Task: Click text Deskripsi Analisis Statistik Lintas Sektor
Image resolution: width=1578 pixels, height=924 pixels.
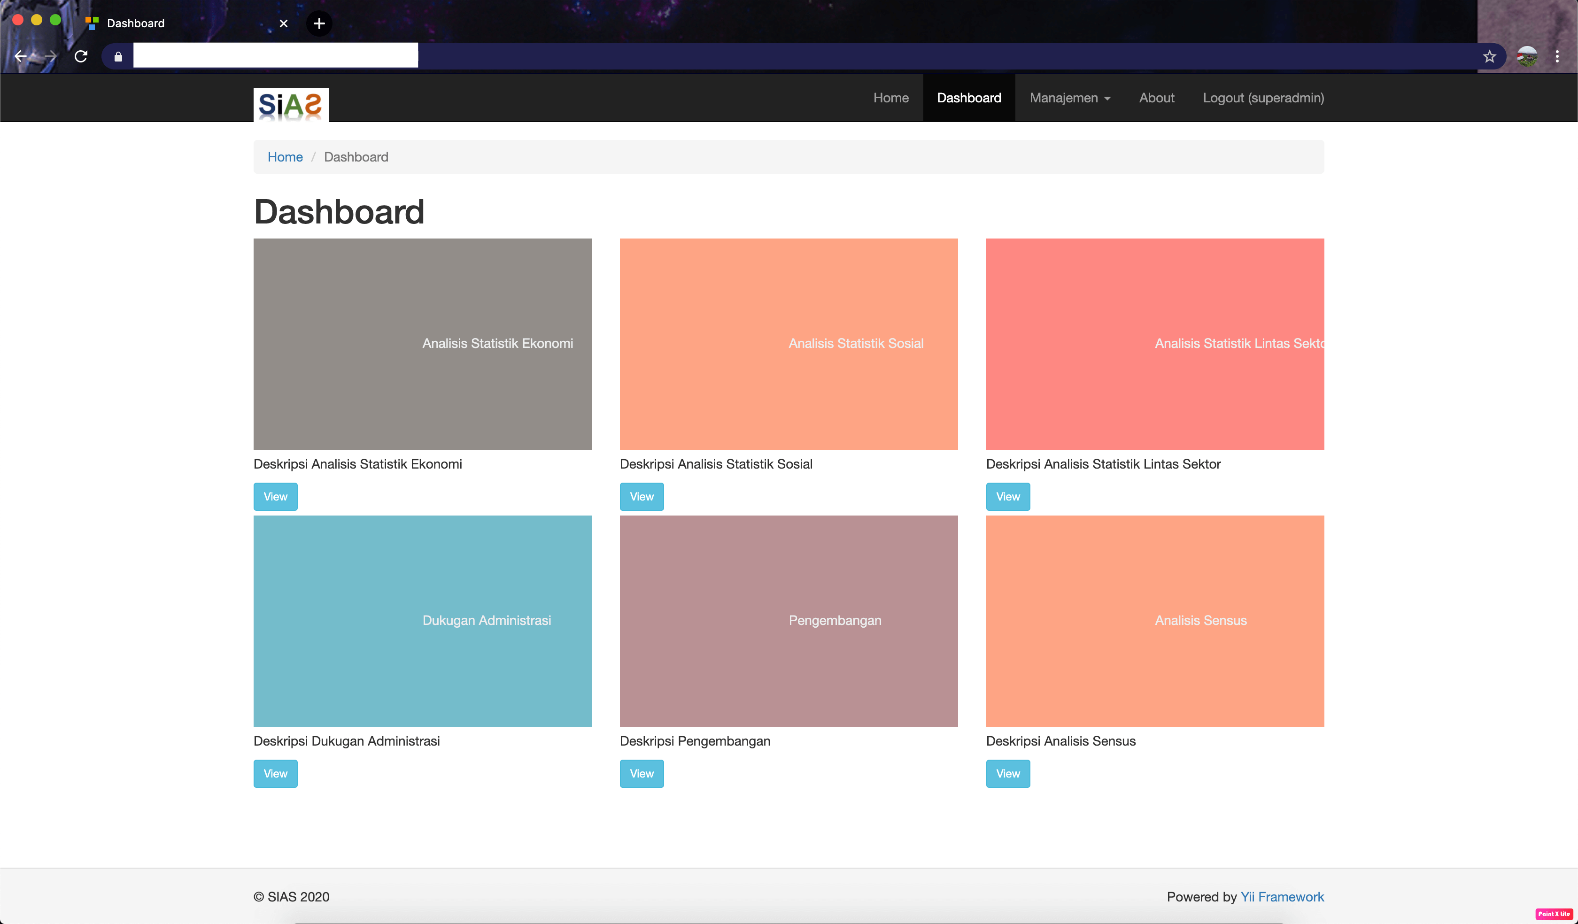Action: (x=1103, y=464)
